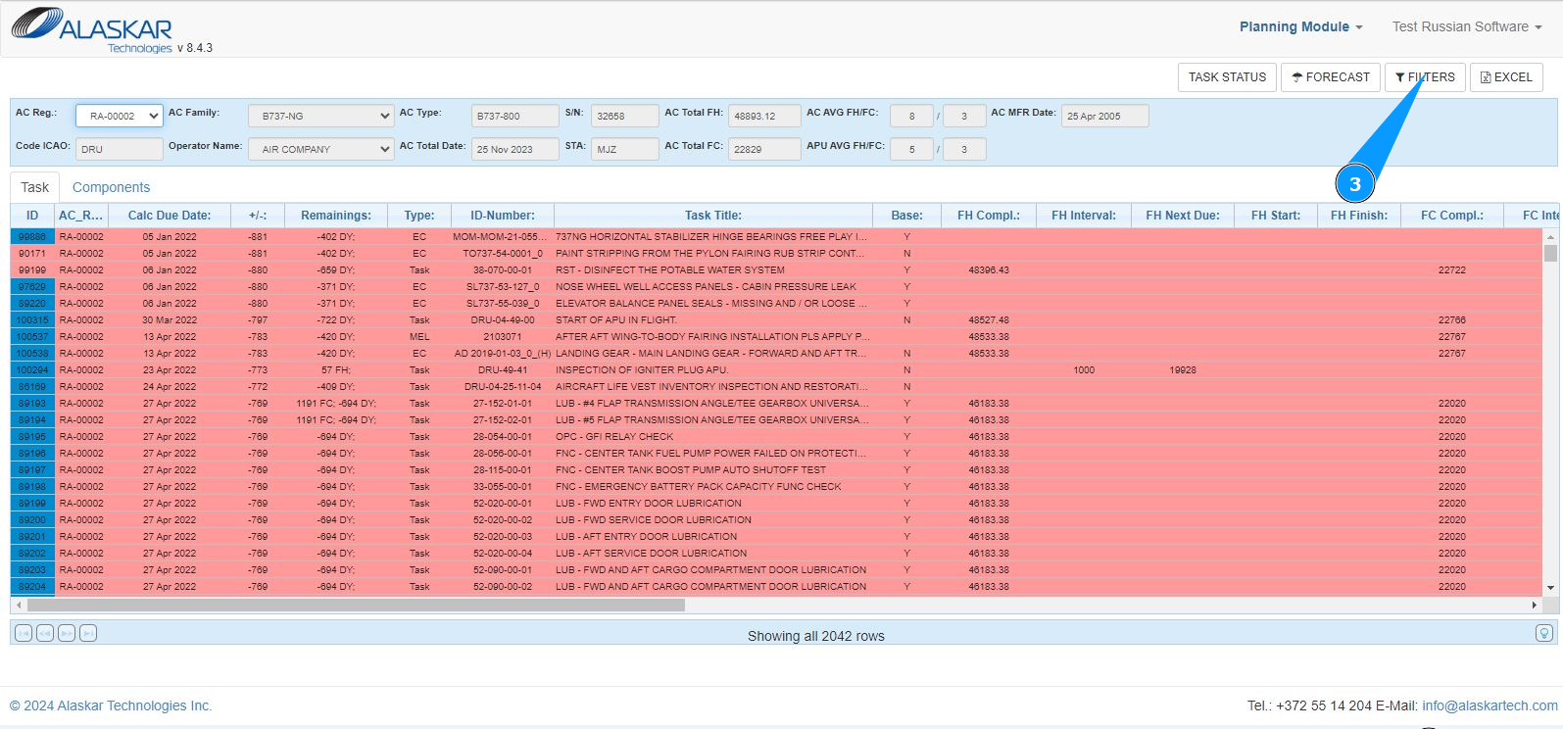Sort by the ID column header
Screen dimensions: 1563x729
(x=32, y=216)
